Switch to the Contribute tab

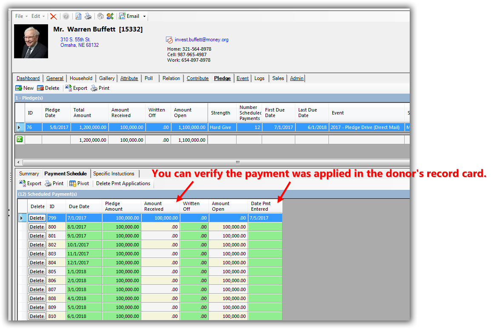tap(197, 78)
